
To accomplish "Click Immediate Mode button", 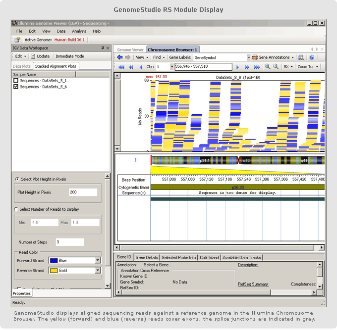I will [x=69, y=56].
